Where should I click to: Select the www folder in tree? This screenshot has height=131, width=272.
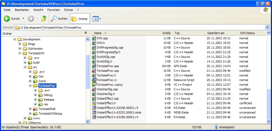pos(37,118)
